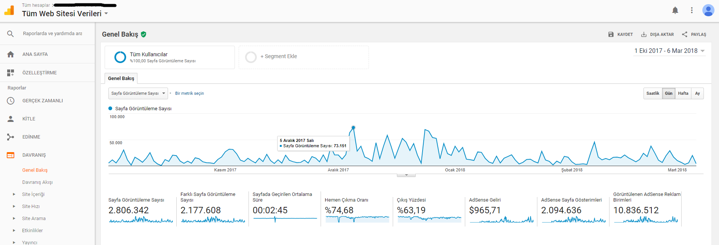The image size is (719, 245).
Task: Open Gerçek Zamanlı clock icon
Action: (11, 101)
